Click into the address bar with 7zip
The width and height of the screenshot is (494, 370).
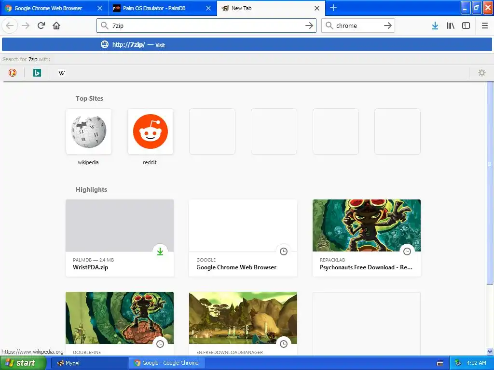(206, 26)
